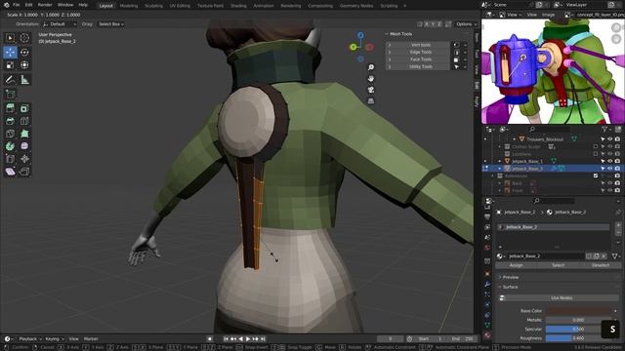The height and width of the screenshot is (351, 625).
Task: Select the Transform tool in the toolbar
Action: (x=24, y=65)
